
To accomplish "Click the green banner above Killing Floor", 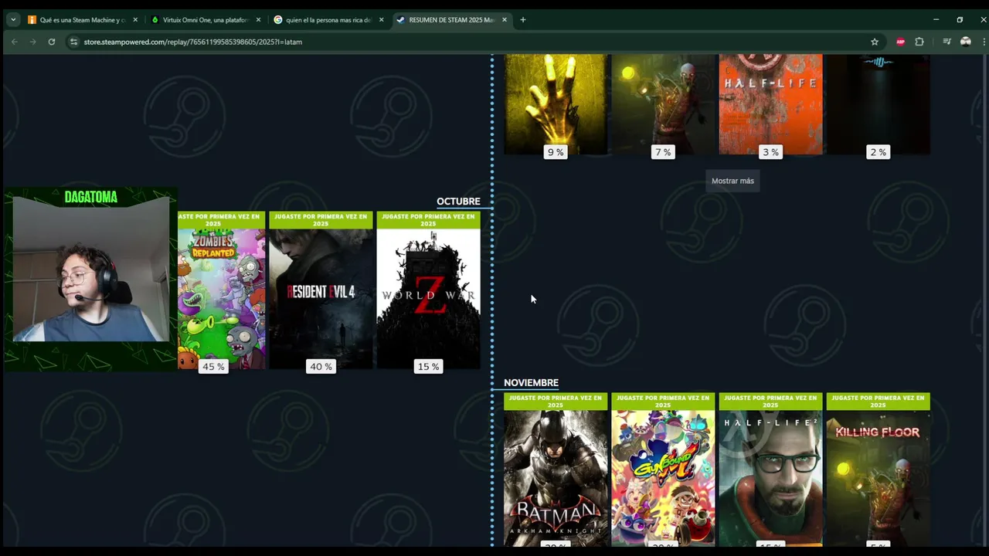I will [878, 402].
